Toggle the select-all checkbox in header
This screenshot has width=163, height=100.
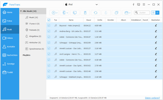[x=49, y=20]
